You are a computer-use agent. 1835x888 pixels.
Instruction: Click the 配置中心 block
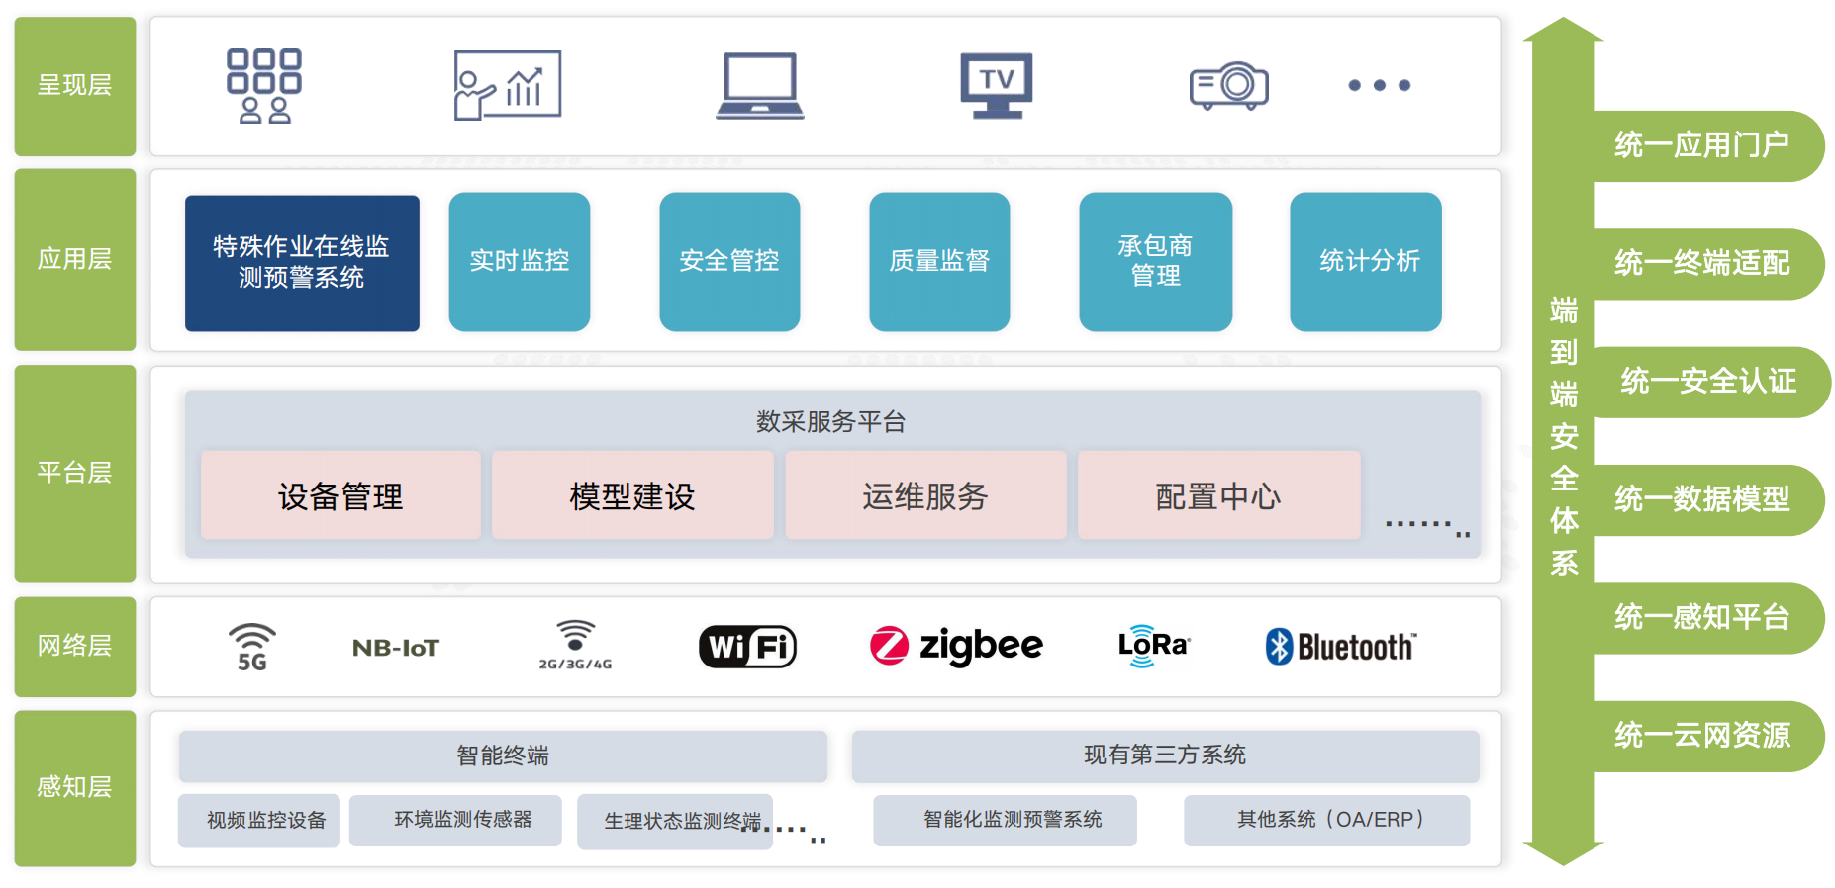[1218, 495]
